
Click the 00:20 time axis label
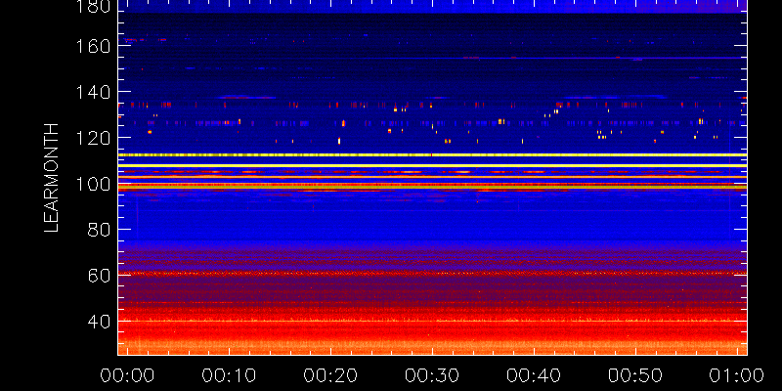click(x=330, y=375)
